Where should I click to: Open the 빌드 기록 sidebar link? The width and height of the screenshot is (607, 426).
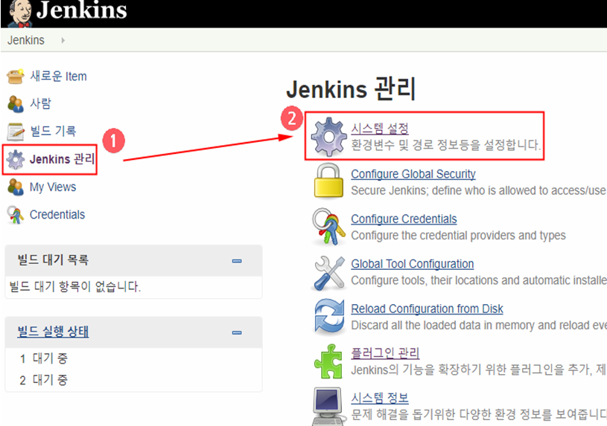pos(53,131)
